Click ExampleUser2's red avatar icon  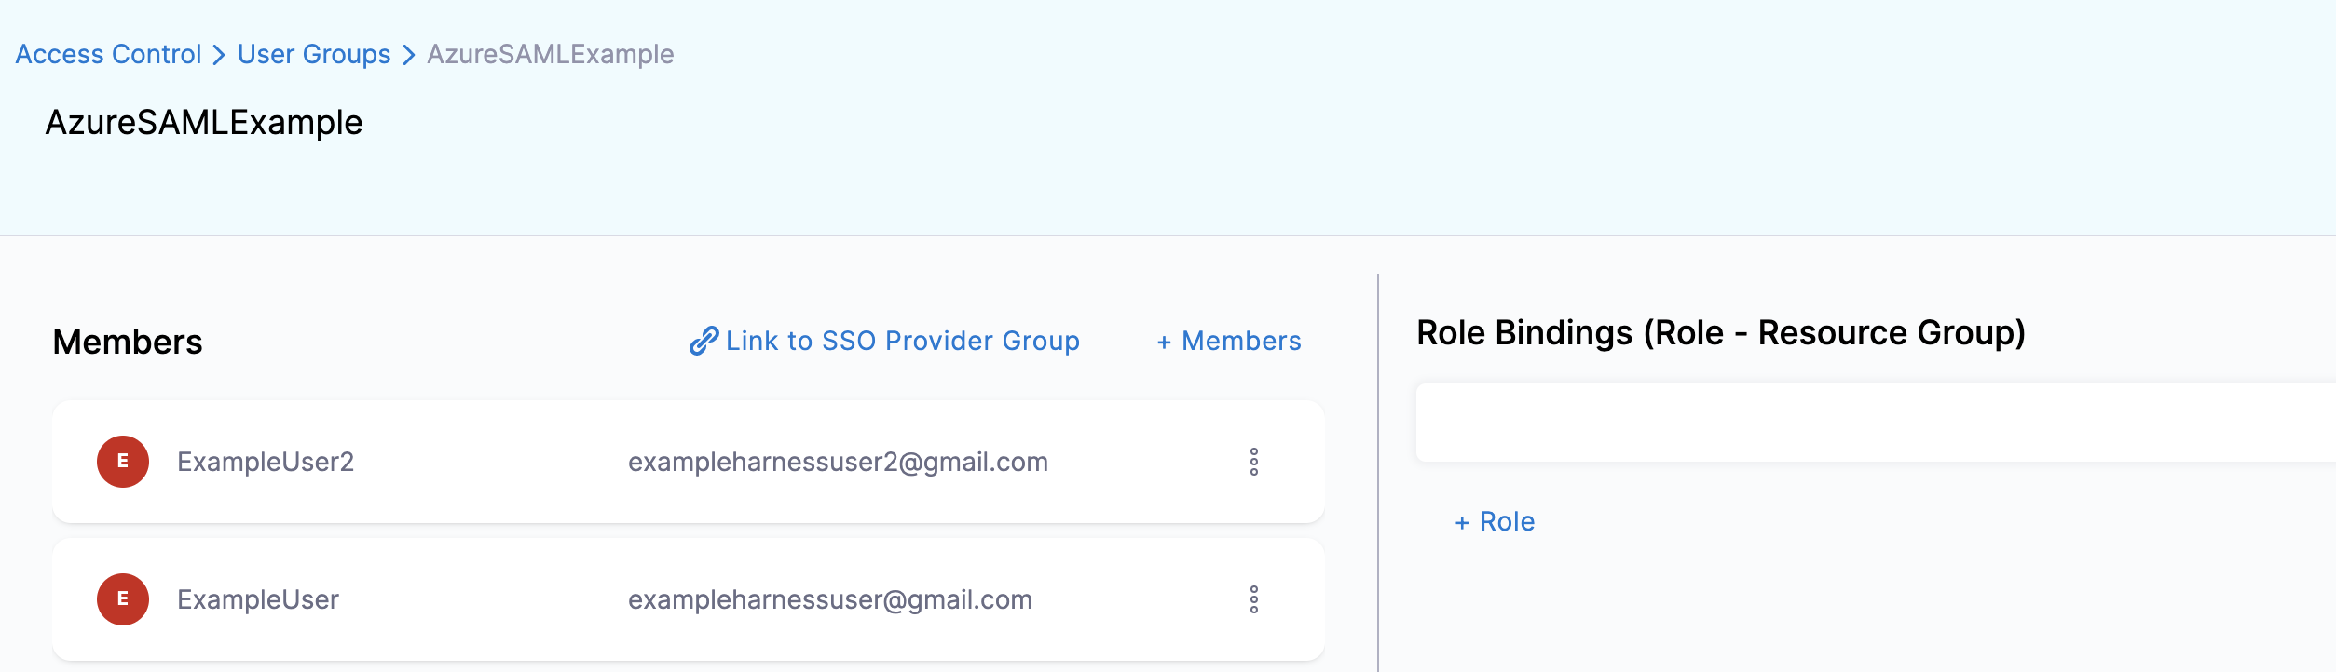click(123, 462)
